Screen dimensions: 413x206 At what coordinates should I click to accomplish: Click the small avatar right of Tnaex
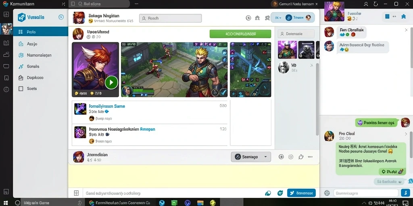(308, 18)
